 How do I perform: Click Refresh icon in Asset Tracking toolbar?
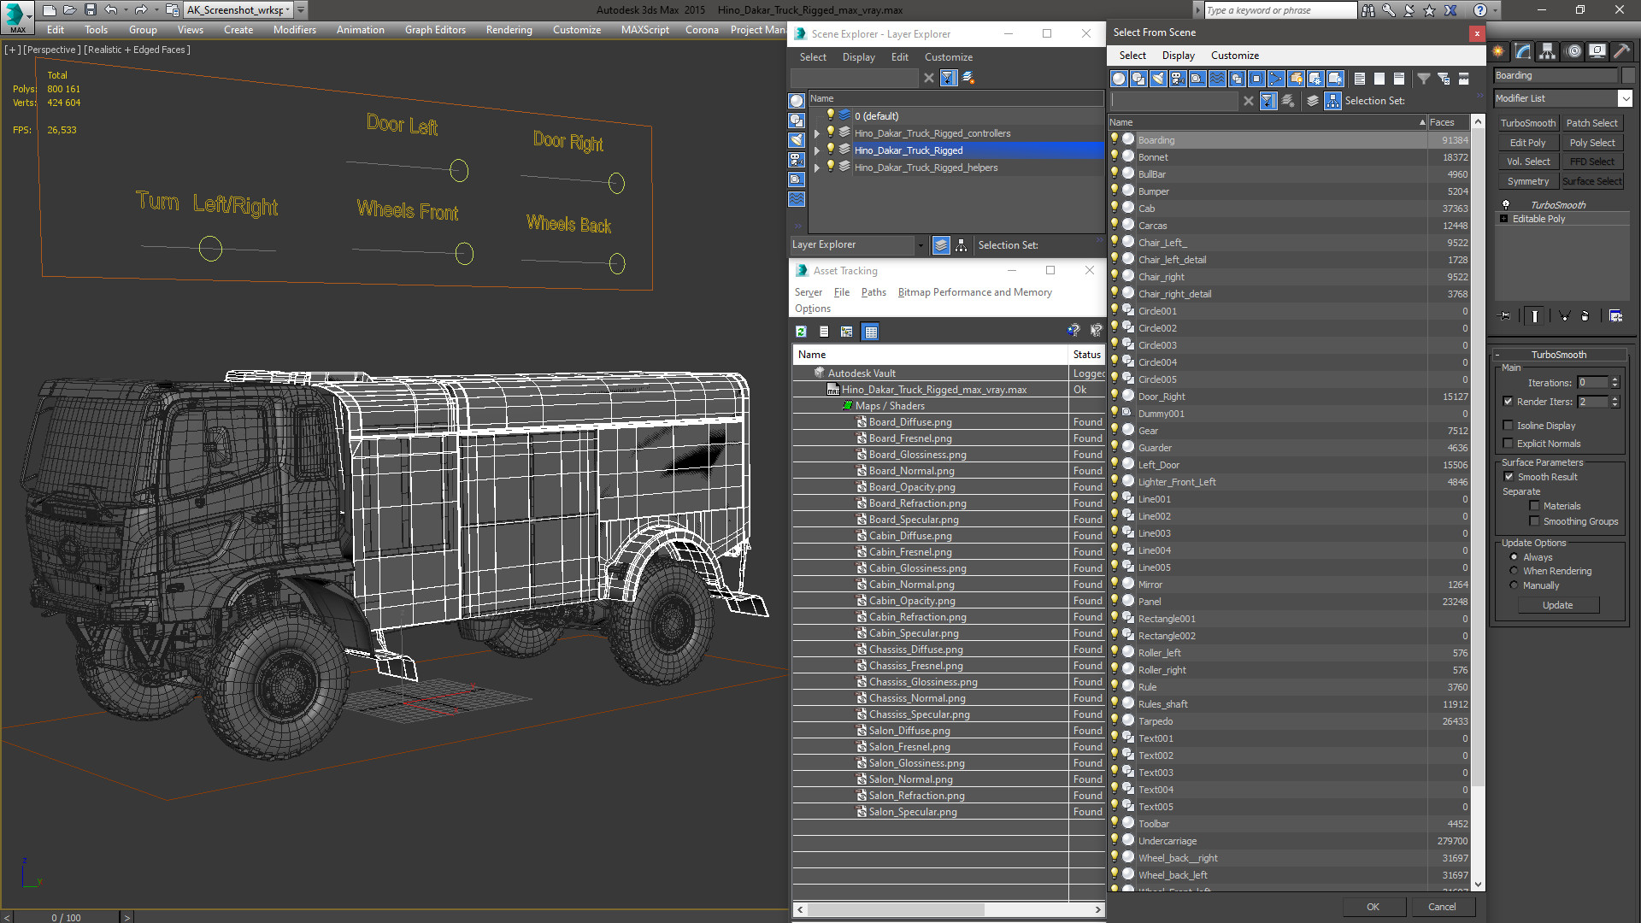click(x=801, y=332)
